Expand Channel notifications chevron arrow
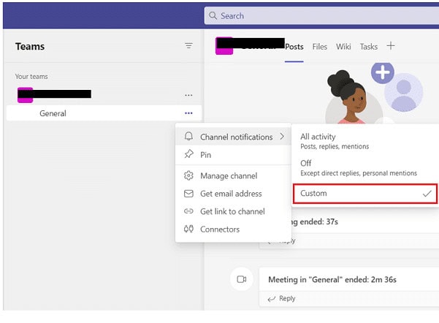 click(282, 137)
